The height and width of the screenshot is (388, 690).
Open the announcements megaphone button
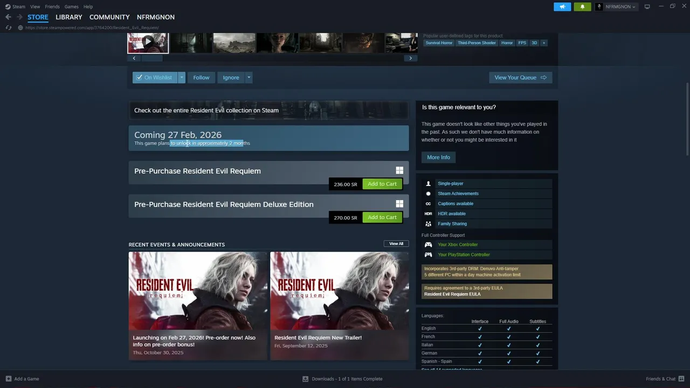pos(562,6)
